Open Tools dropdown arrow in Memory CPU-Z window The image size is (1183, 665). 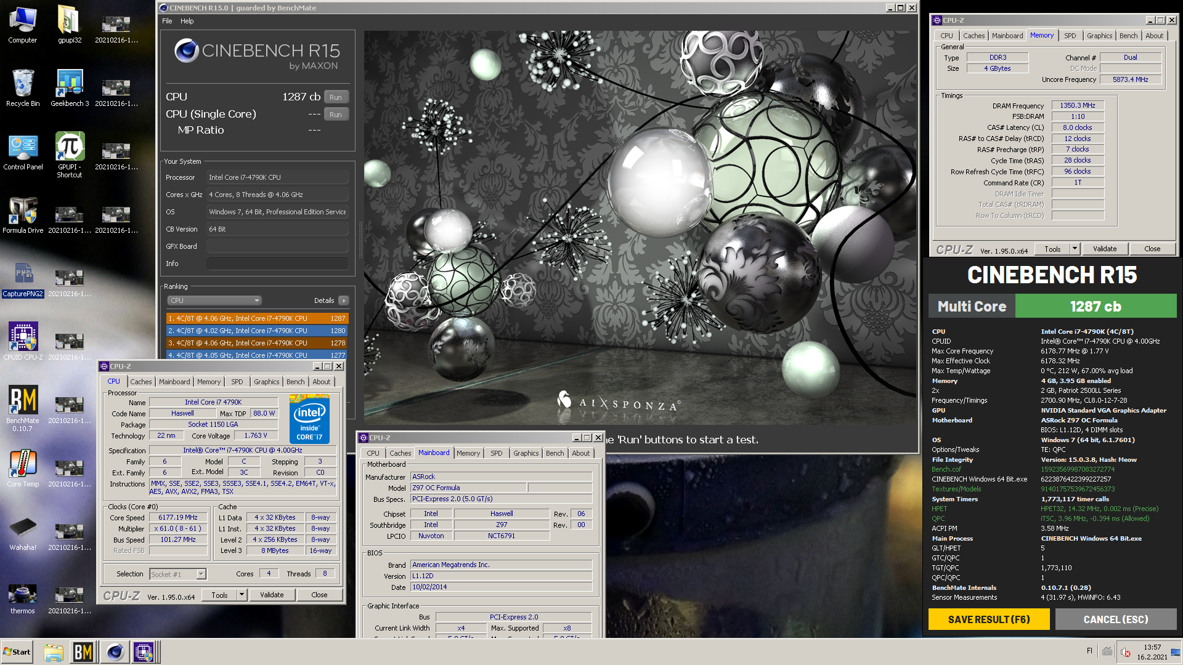click(x=1075, y=249)
